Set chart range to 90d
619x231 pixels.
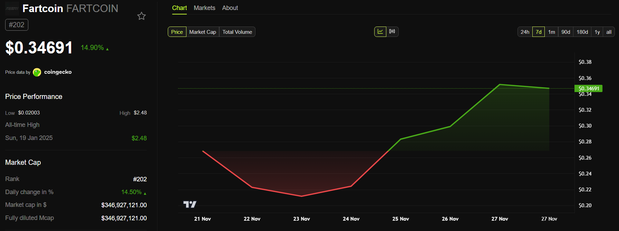click(x=566, y=32)
